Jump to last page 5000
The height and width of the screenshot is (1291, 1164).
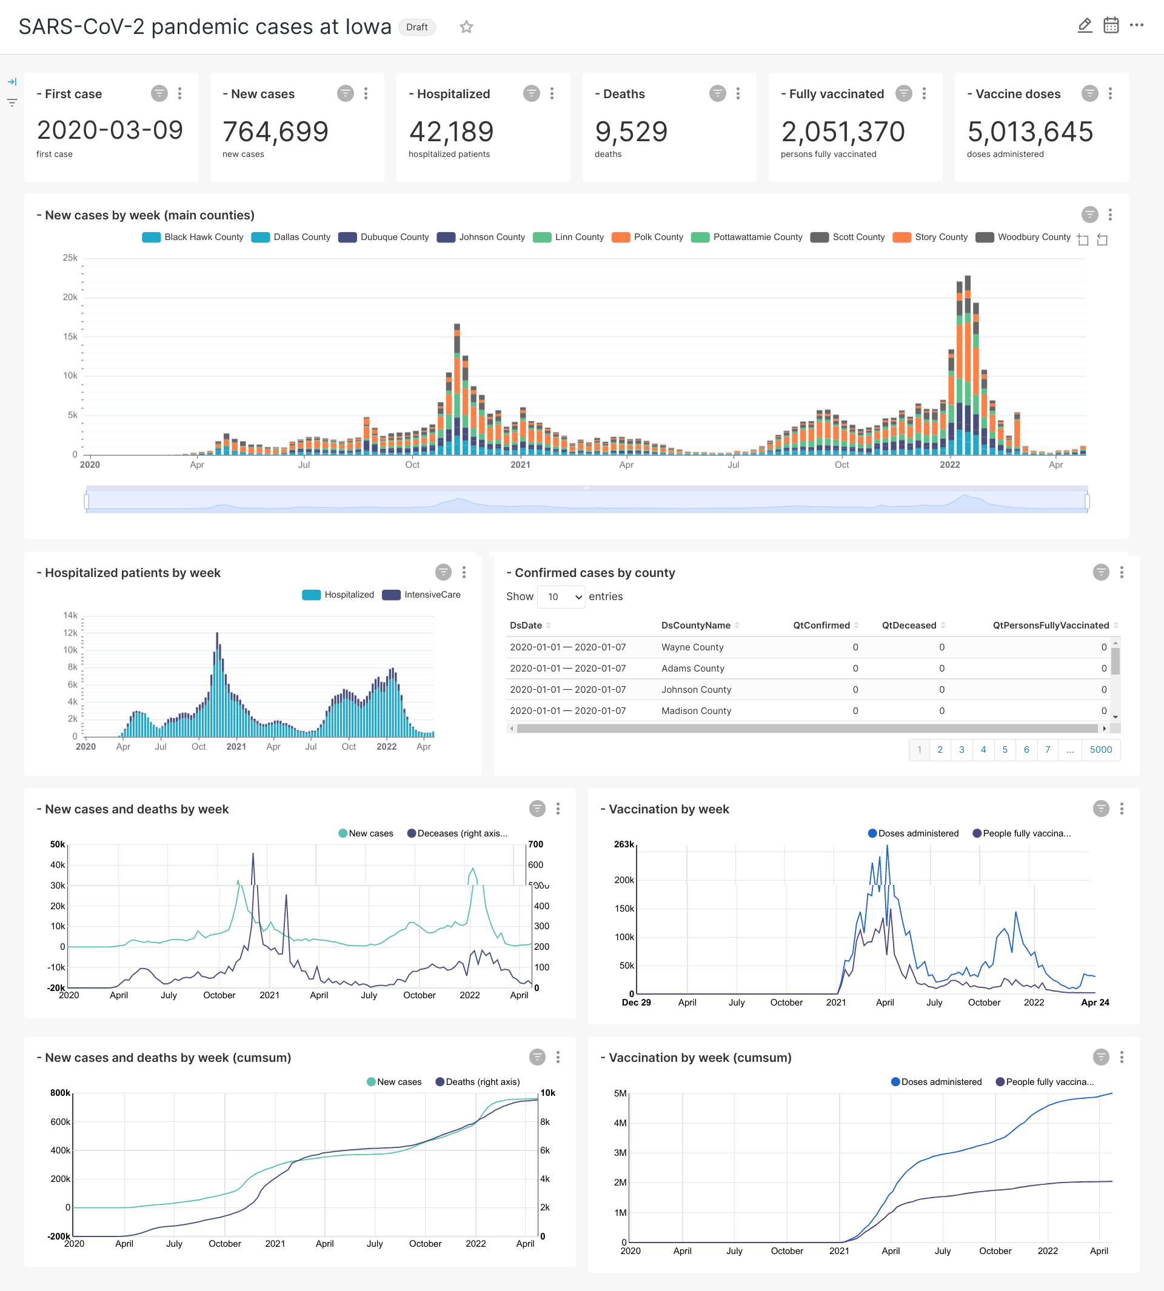[x=1100, y=749]
